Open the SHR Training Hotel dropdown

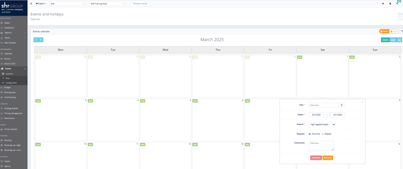pos(107,4)
